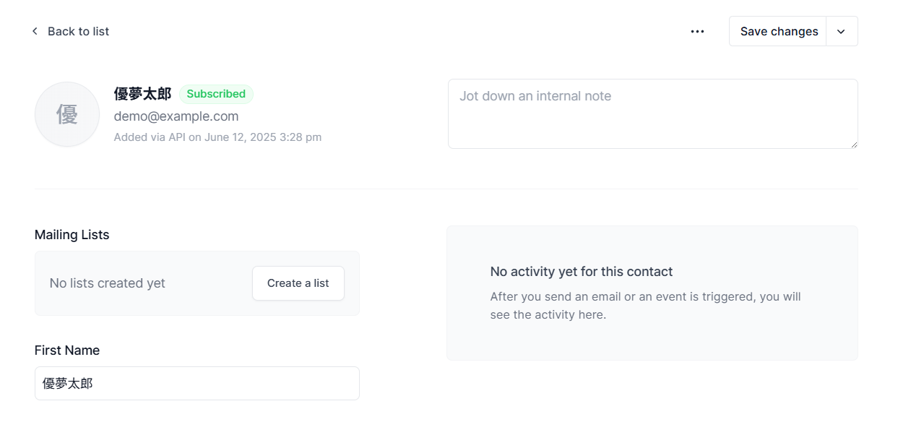Focus the internal note text area
The image size is (898, 422).
click(652, 114)
